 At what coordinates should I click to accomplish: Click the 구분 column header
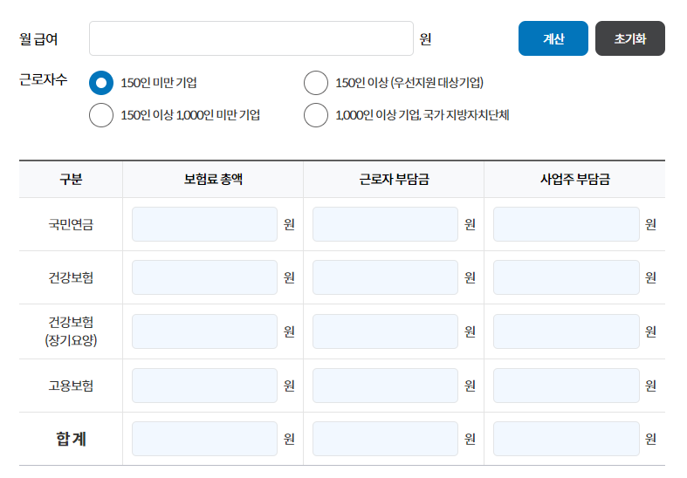click(x=71, y=179)
